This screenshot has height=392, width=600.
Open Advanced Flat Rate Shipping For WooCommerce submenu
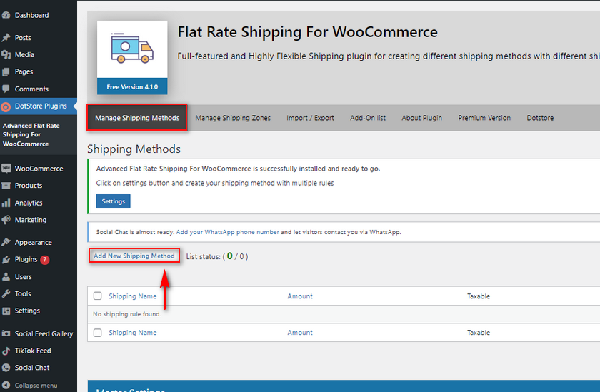click(x=31, y=135)
